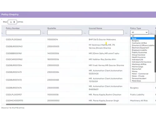Click quote number 230000084
Screen dimensions: 156x117
click(53, 72)
